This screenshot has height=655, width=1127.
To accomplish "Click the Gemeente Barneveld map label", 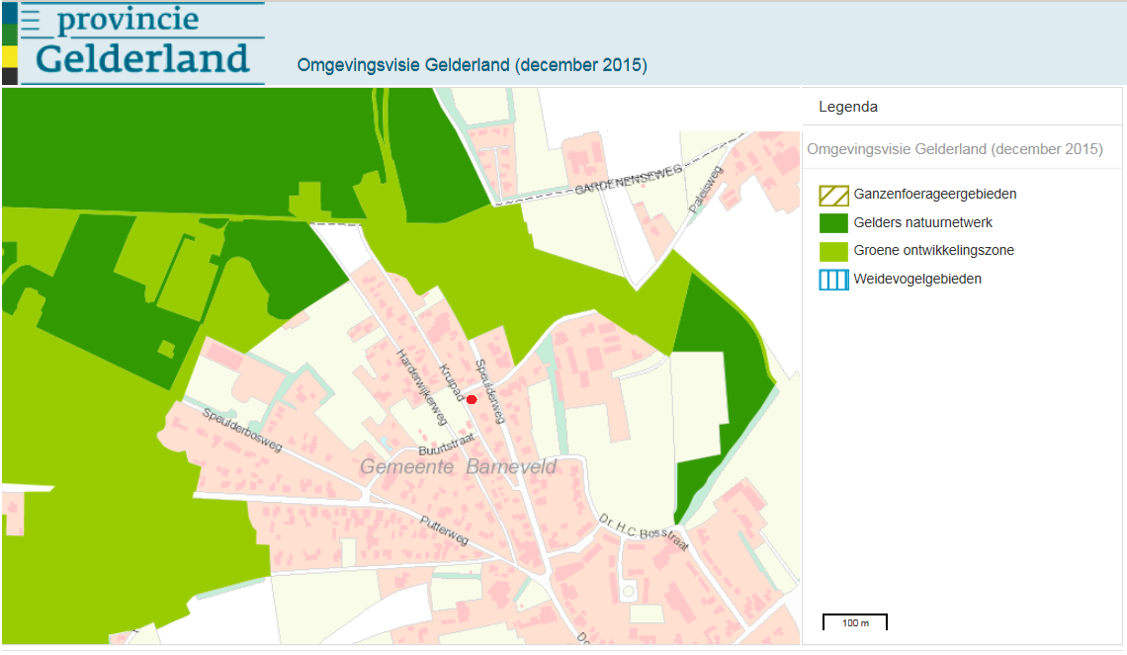I will [x=458, y=466].
